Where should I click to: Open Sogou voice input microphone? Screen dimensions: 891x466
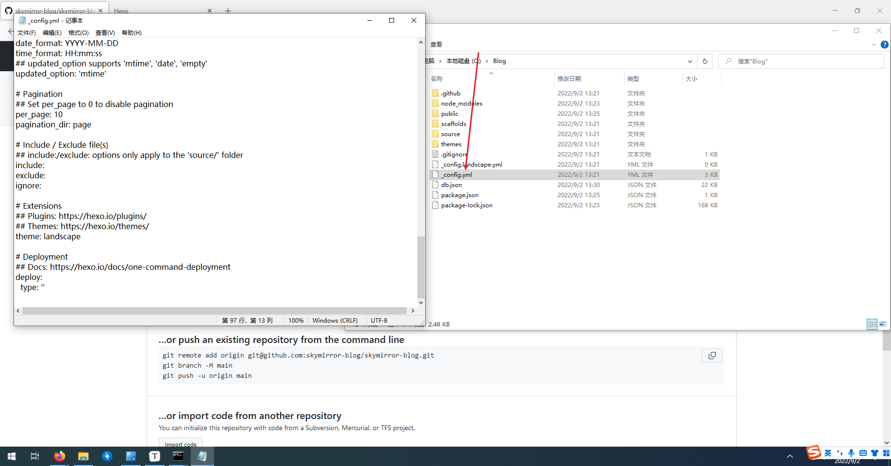click(850, 453)
